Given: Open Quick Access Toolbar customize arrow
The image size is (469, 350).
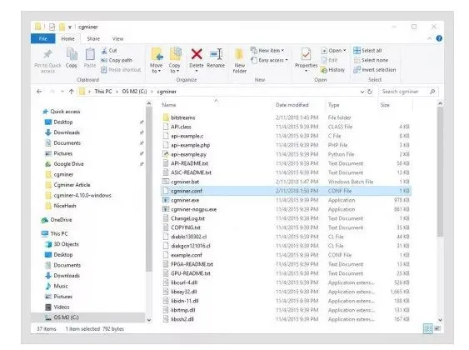Looking at the screenshot, I should click(x=70, y=27).
